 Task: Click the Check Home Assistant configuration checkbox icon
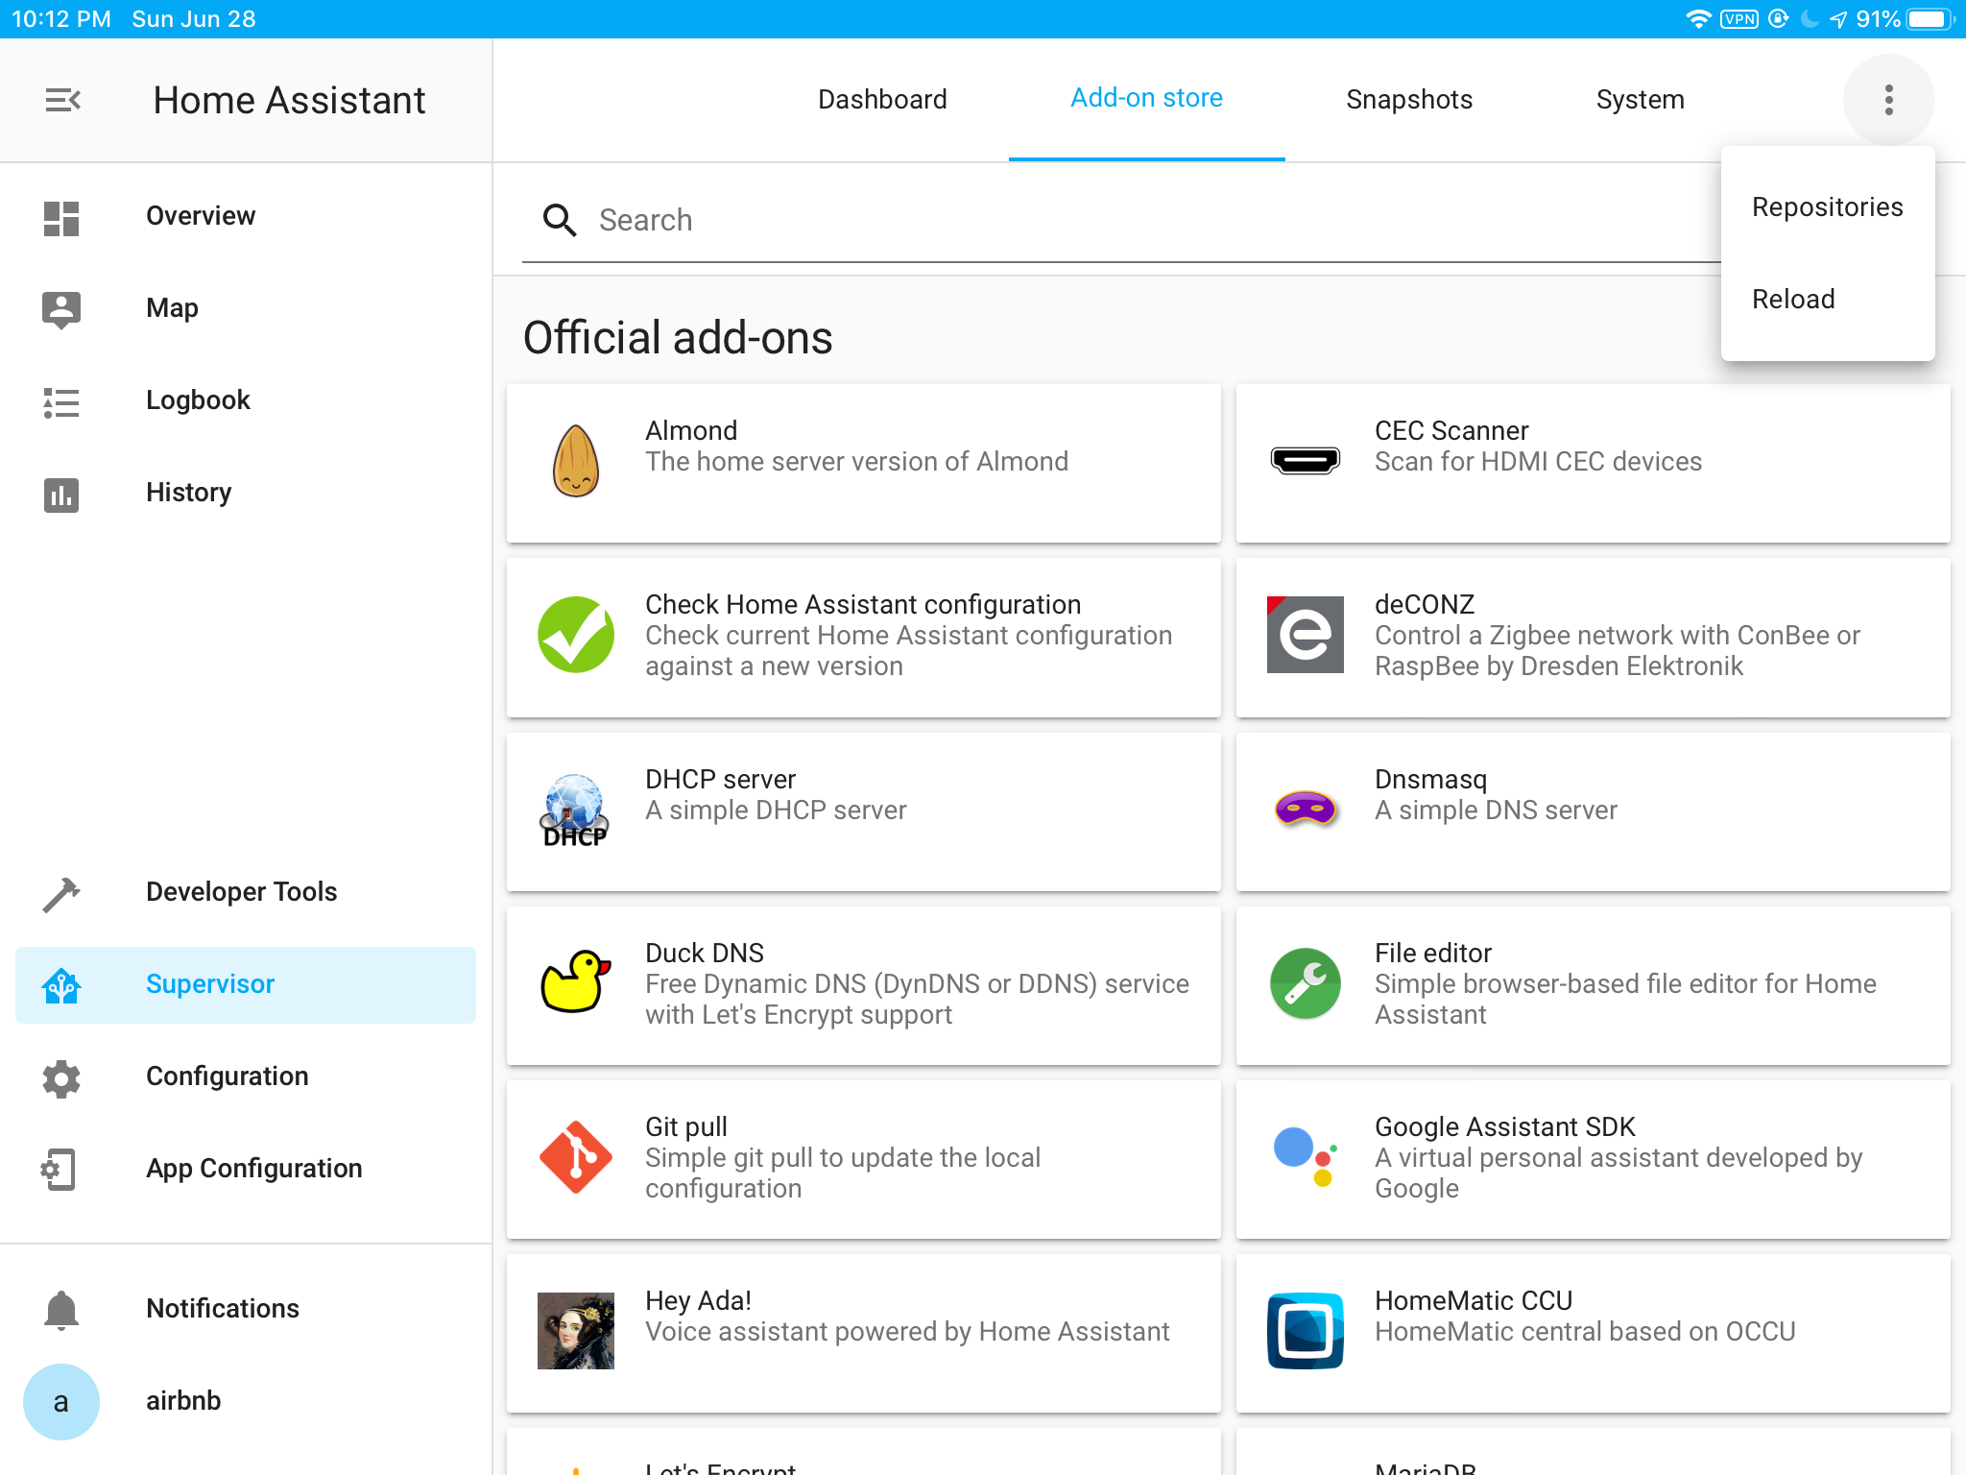[x=576, y=634]
